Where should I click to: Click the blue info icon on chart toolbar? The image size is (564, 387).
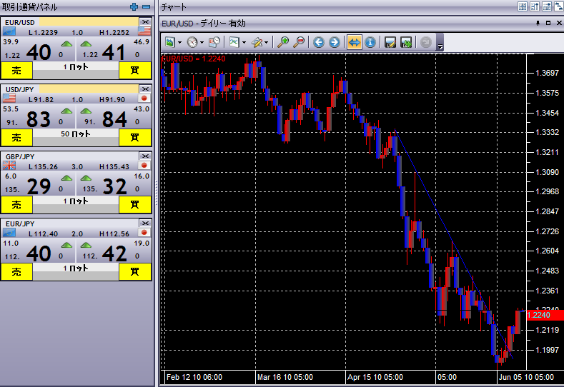370,42
